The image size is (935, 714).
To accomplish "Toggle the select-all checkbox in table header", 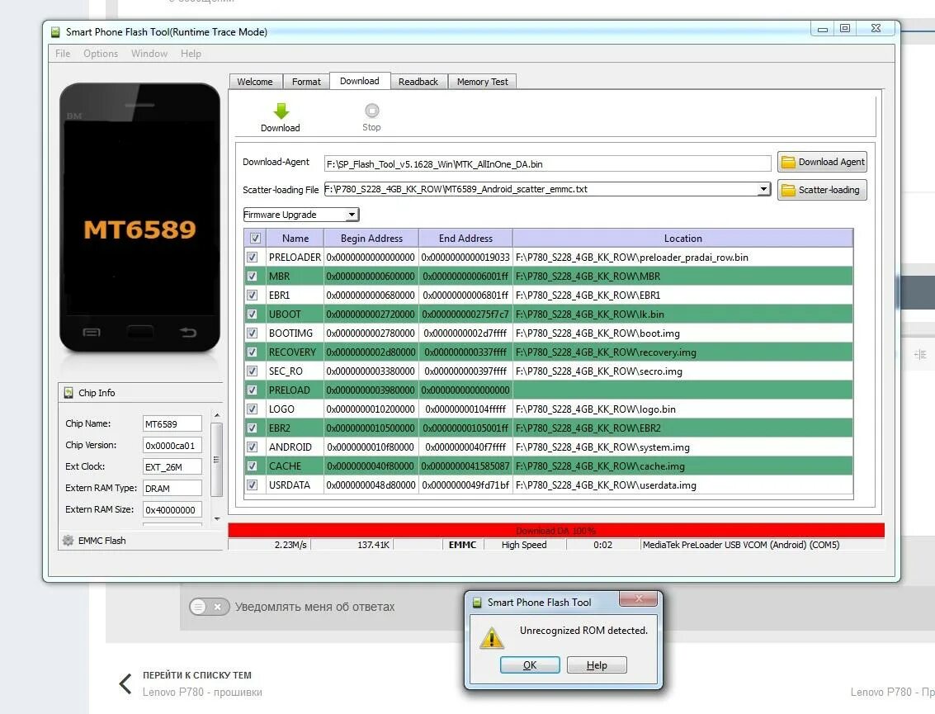I will click(x=255, y=239).
